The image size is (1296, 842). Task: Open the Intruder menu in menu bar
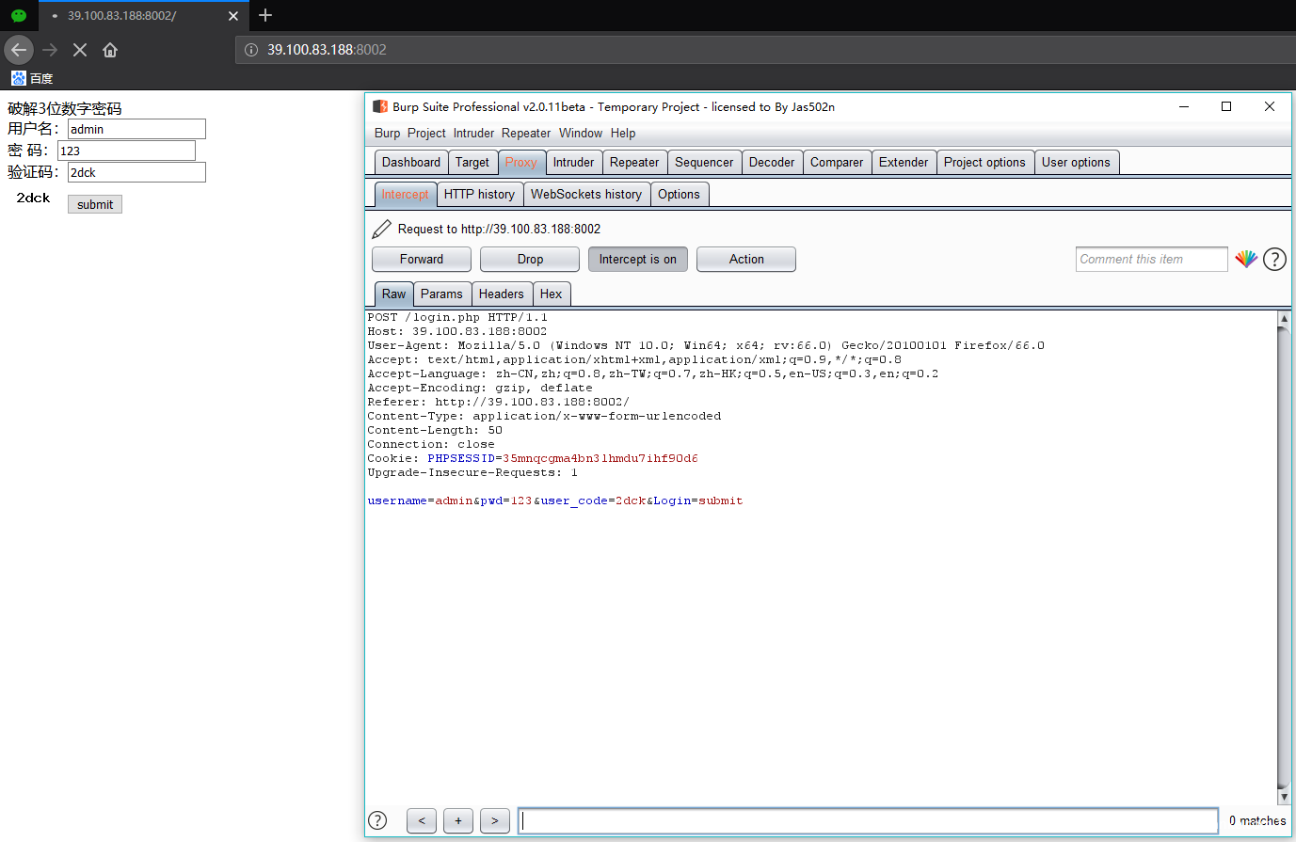(x=473, y=133)
